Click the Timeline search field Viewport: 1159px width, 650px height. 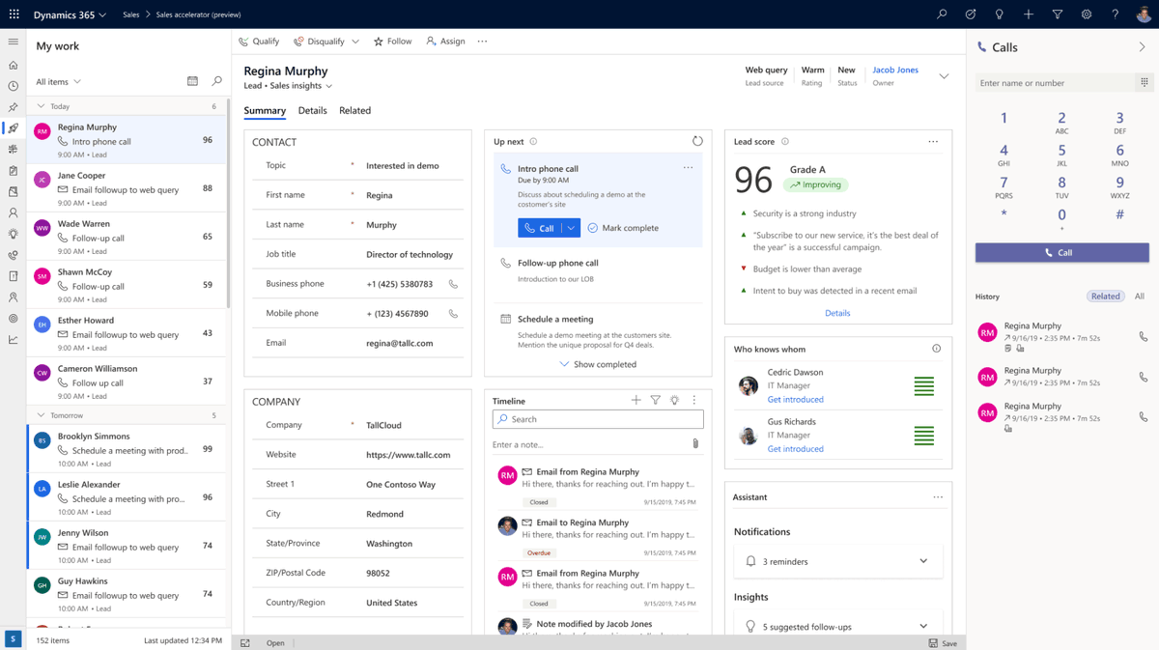coord(598,419)
